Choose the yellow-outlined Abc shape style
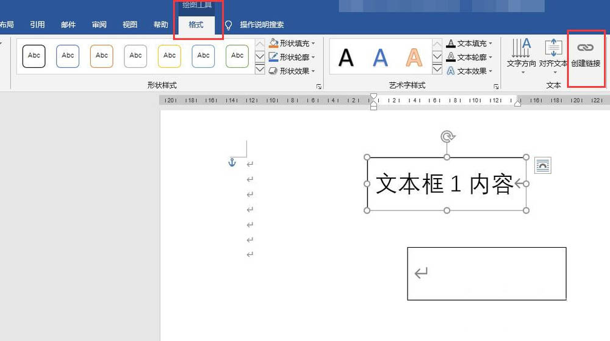Viewport: 610px width, 341px height. tap(169, 56)
